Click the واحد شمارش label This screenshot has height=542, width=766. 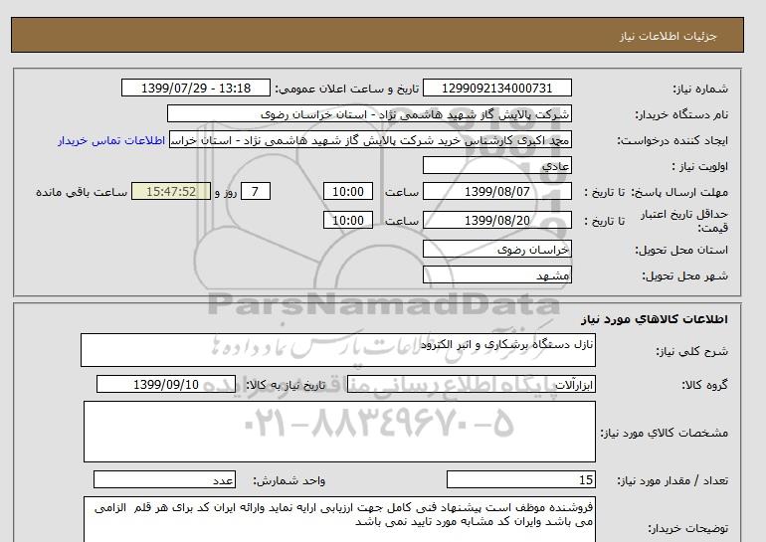[289, 480]
